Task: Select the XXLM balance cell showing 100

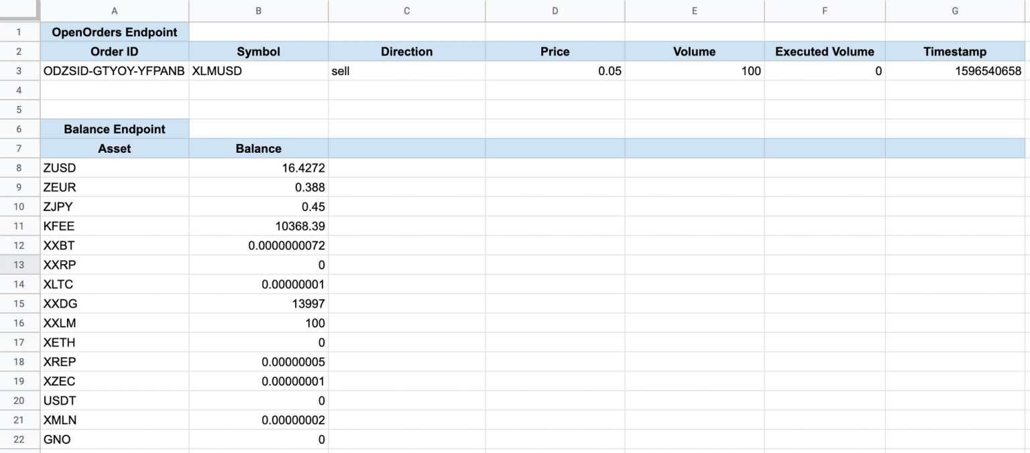Action: pyautogui.click(x=258, y=323)
